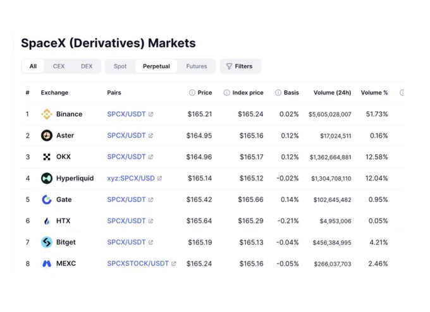Click the MEXC exchange name
The image size is (430, 312).
point(66,263)
